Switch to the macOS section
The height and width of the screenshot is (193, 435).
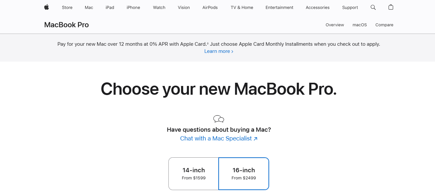[360, 25]
